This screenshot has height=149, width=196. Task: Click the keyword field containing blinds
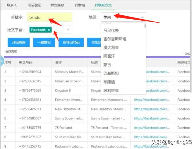(x=50, y=17)
